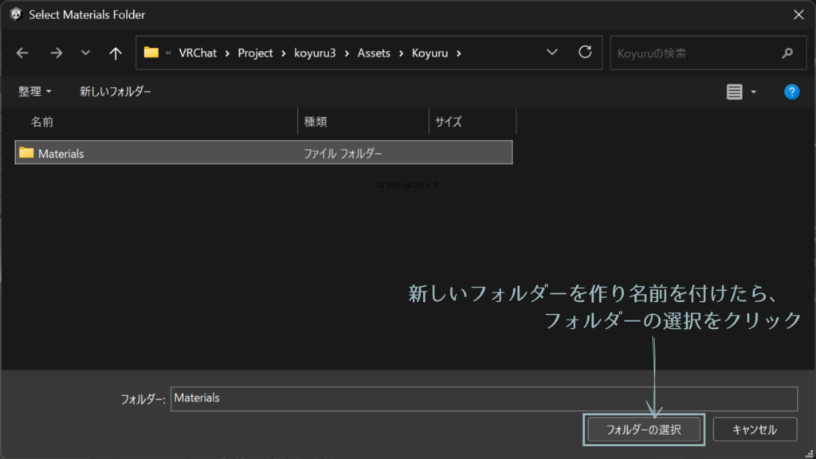Change the view layout icon

pyautogui.click(x=734, y=92)
